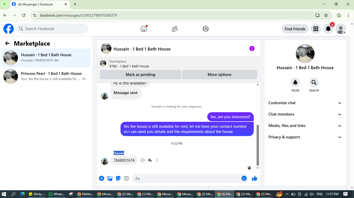
Task: Send a thumbs-up like
Action: tap(255, 178)
